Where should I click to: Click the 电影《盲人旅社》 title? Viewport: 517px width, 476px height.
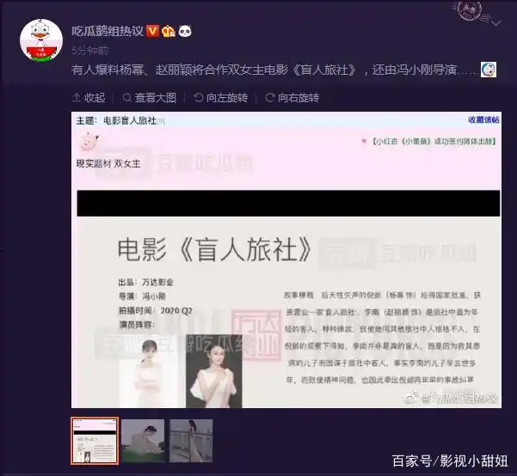point(214,250)
